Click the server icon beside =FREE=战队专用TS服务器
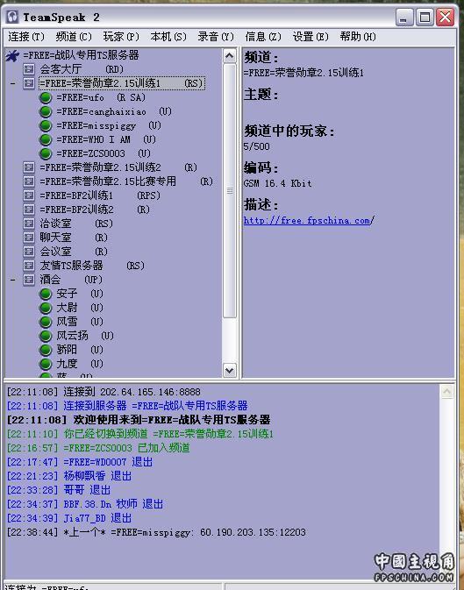The width and height of the screenshot is (464, 590). (x=12, y=56)
